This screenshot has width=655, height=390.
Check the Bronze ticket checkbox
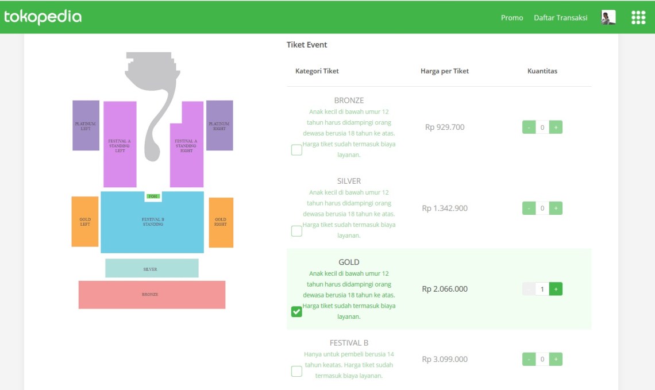point(296,150)
